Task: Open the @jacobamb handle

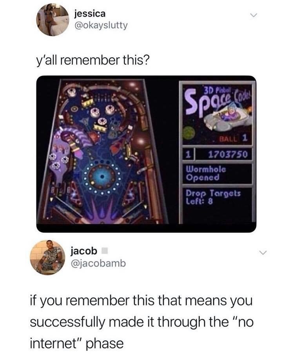Action: coord(98,263)
